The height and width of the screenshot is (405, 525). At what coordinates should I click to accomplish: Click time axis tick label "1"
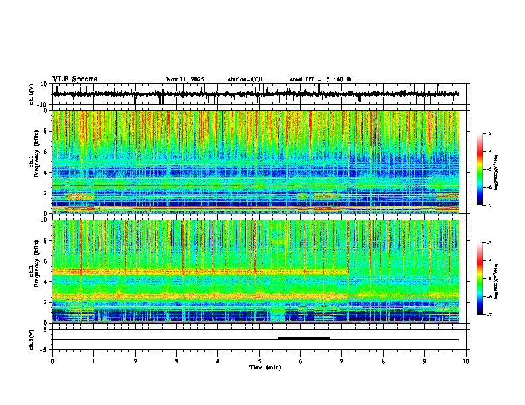pyautogui.click(x=93, y=361)
